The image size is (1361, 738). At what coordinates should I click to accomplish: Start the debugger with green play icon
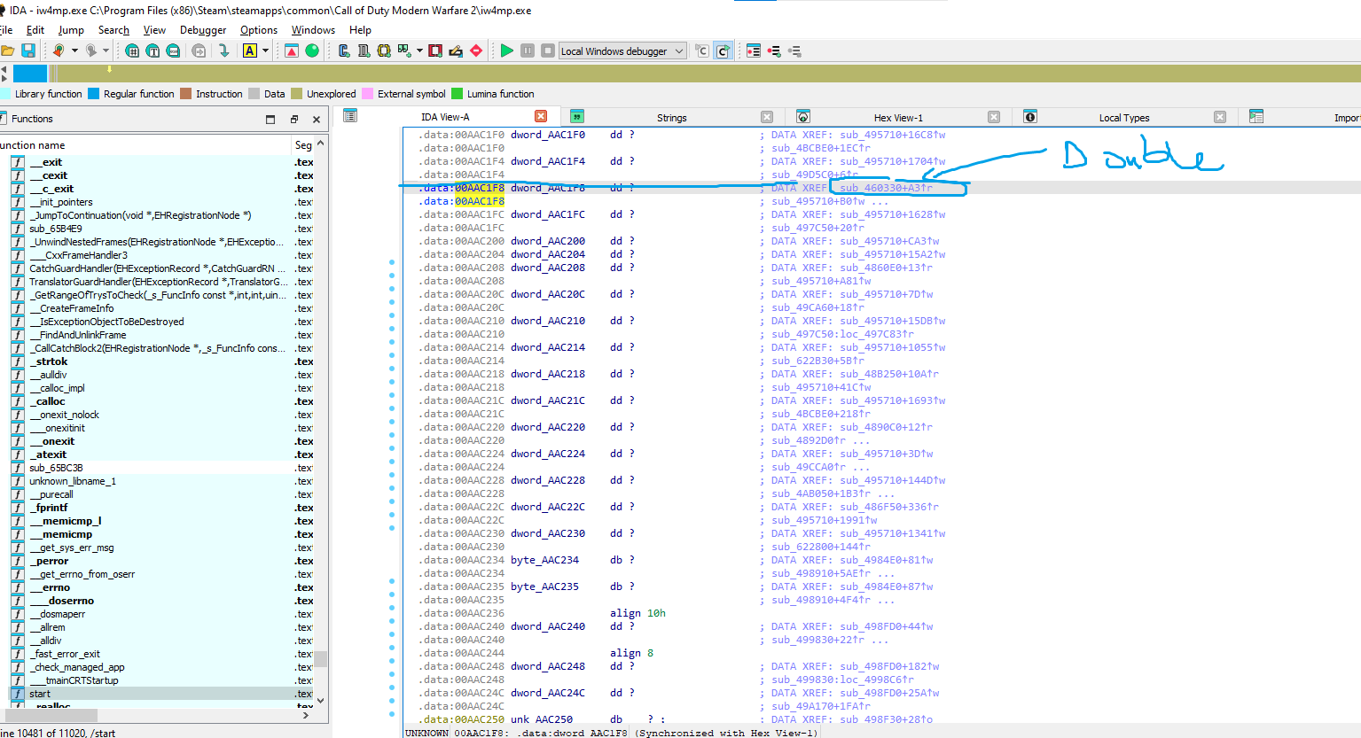[x=507, y=50]
